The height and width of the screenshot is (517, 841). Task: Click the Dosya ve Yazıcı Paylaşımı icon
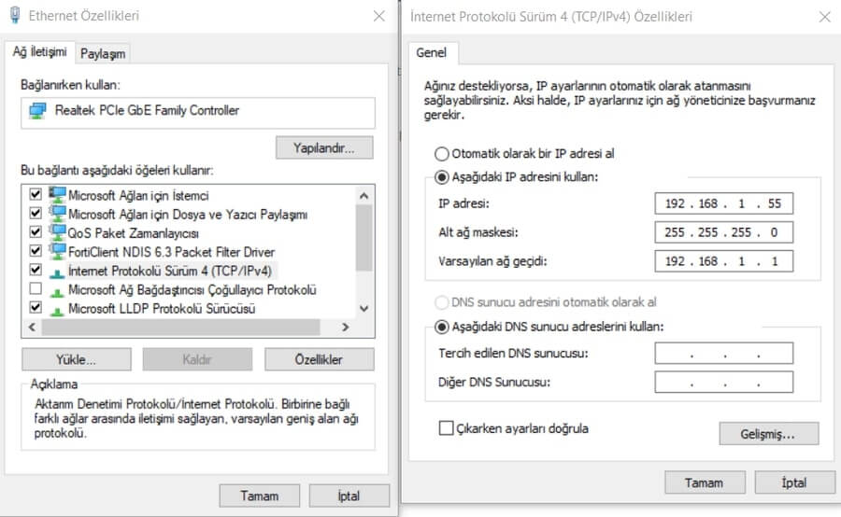point(58,215)
